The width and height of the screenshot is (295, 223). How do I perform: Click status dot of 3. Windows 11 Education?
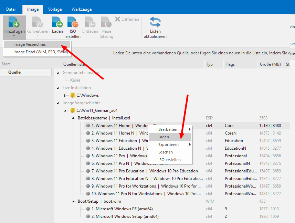88,141
